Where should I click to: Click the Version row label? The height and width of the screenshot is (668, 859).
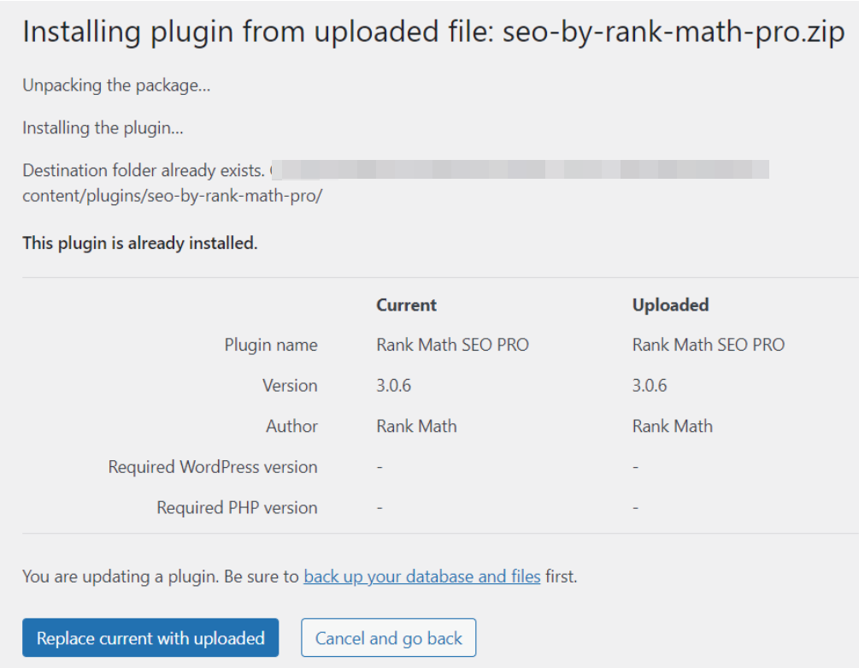point(290,386)
